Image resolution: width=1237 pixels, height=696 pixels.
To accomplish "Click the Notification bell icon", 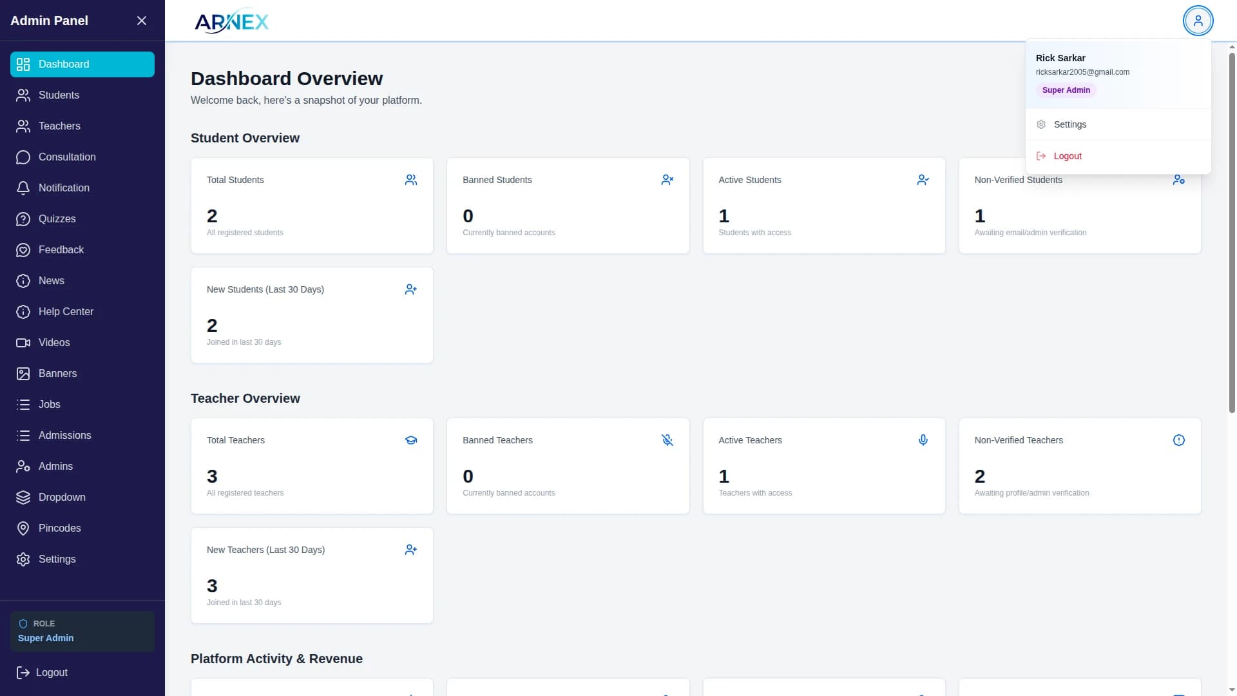I will point(23,188).
